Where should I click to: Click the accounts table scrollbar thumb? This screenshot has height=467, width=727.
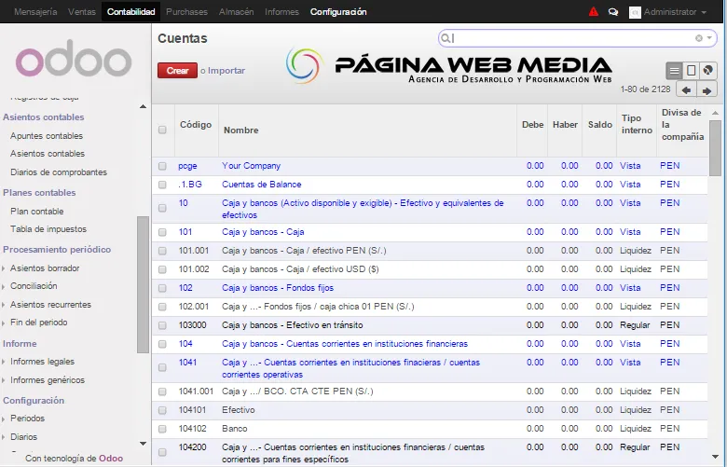point(715,147)
